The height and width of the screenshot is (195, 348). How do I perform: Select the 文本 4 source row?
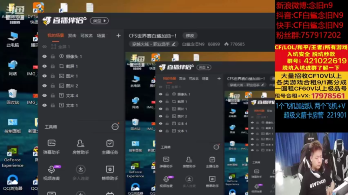[81, 95]
